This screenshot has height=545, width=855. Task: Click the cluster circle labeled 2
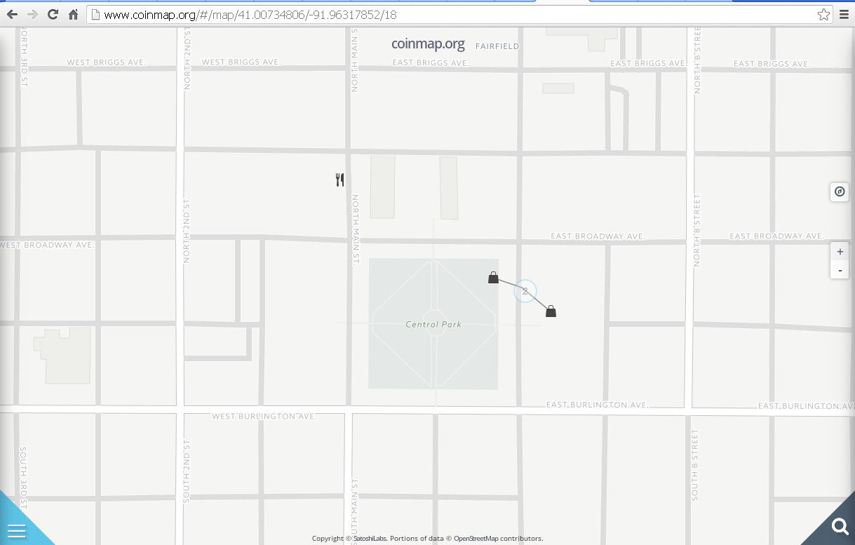pyautogui.click(x=525, y=291)
